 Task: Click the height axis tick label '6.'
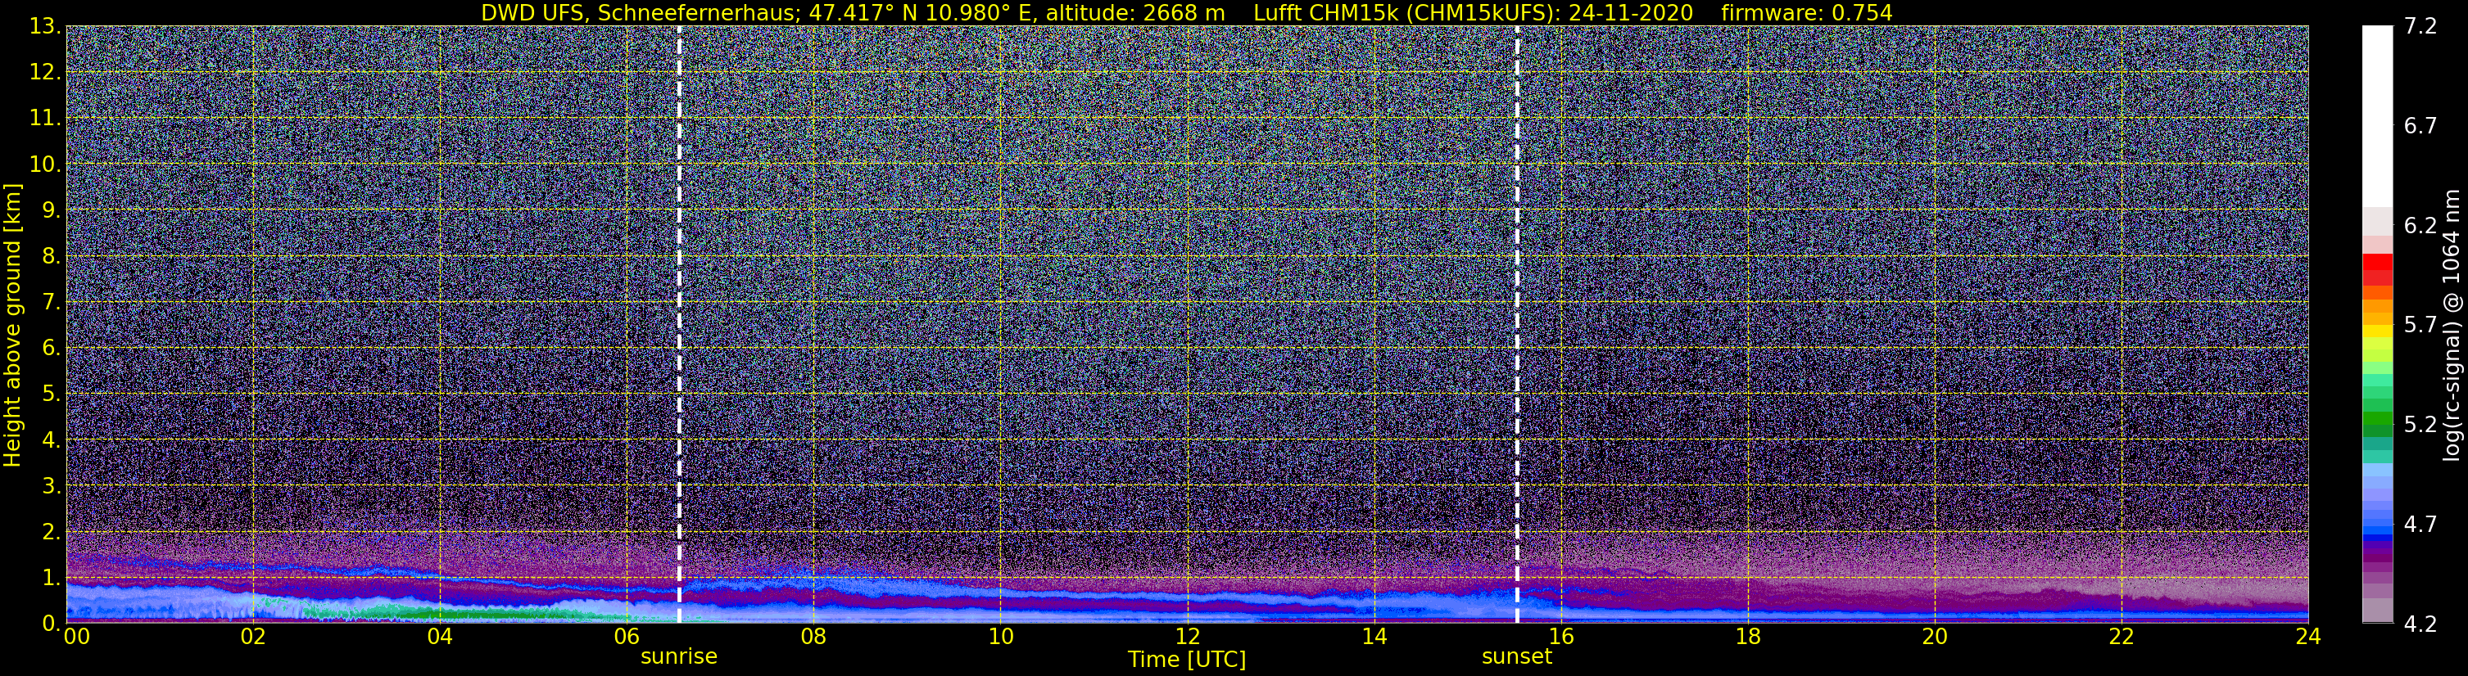pyautogui.click(x=51, y=349)
